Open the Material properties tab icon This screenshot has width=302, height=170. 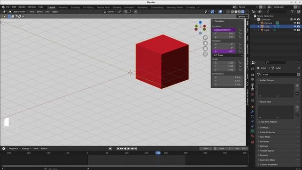[252, 136]
